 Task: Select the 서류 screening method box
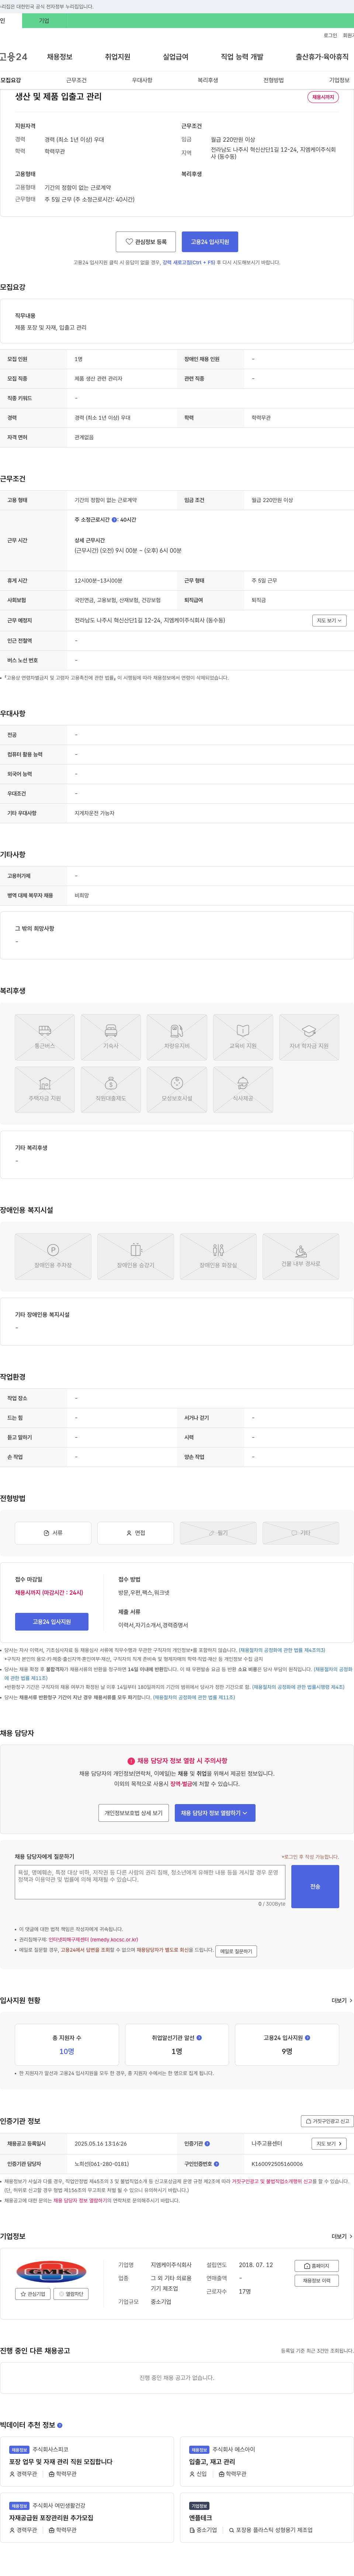(x=53, y=1533)
